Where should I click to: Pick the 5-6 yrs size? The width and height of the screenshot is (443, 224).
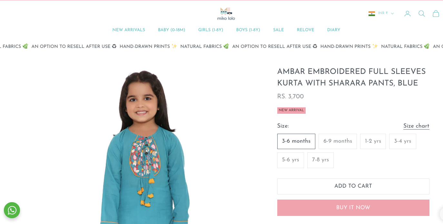point(290,160)
